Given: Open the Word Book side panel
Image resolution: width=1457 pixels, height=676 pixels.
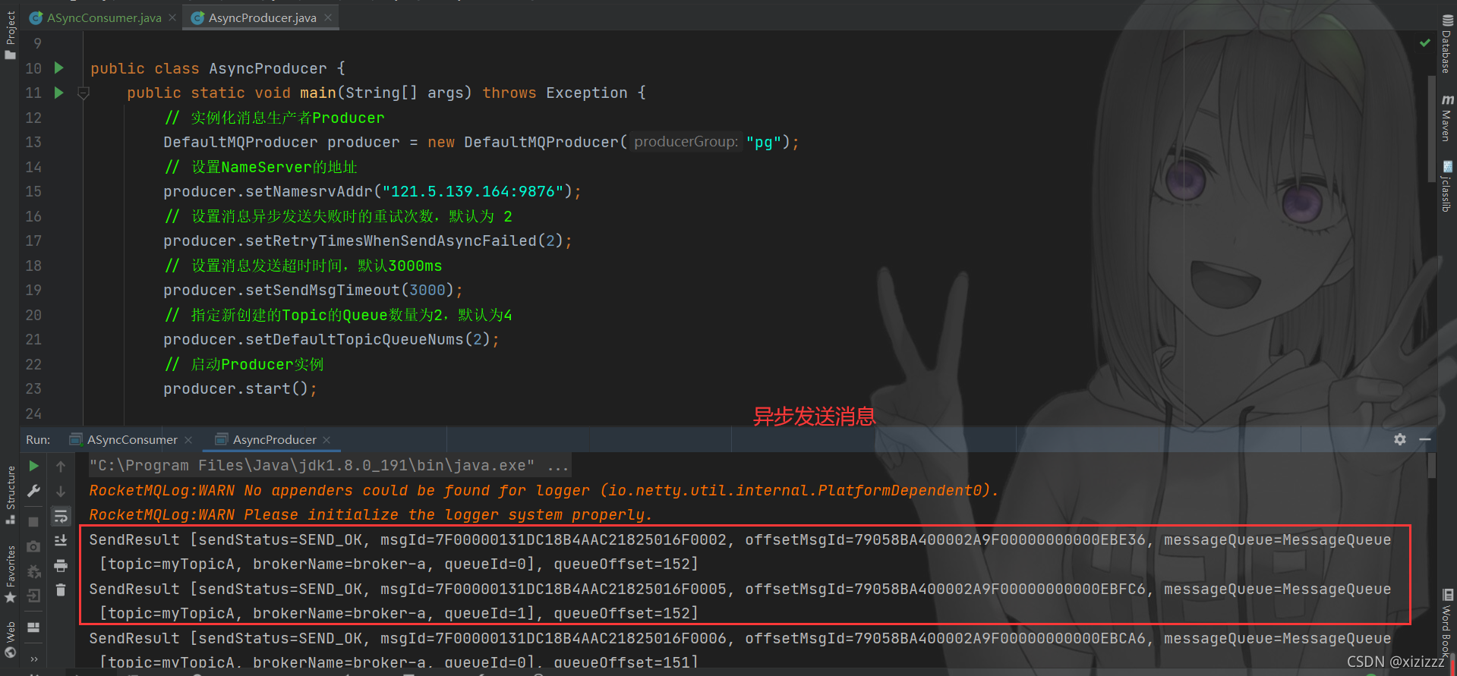Looking at the screenshot, I should (1447, 624).
